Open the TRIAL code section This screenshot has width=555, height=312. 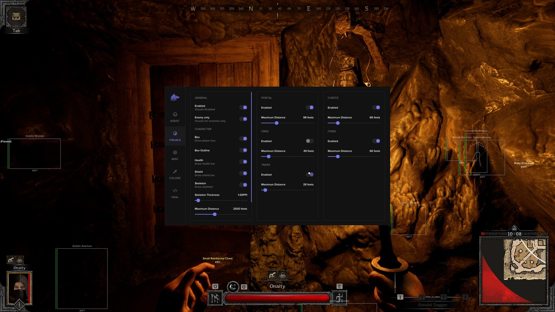[175, 195]
